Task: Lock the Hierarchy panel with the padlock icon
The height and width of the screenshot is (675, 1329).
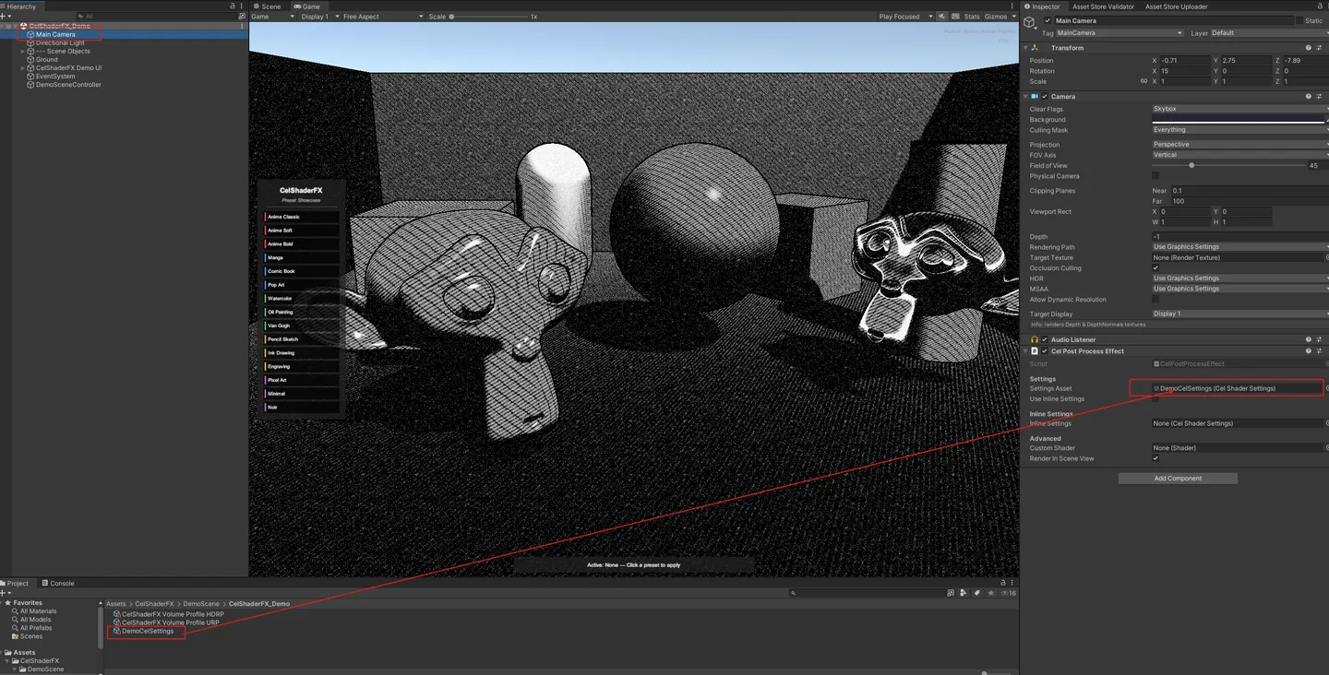Action: coord(233,6)
